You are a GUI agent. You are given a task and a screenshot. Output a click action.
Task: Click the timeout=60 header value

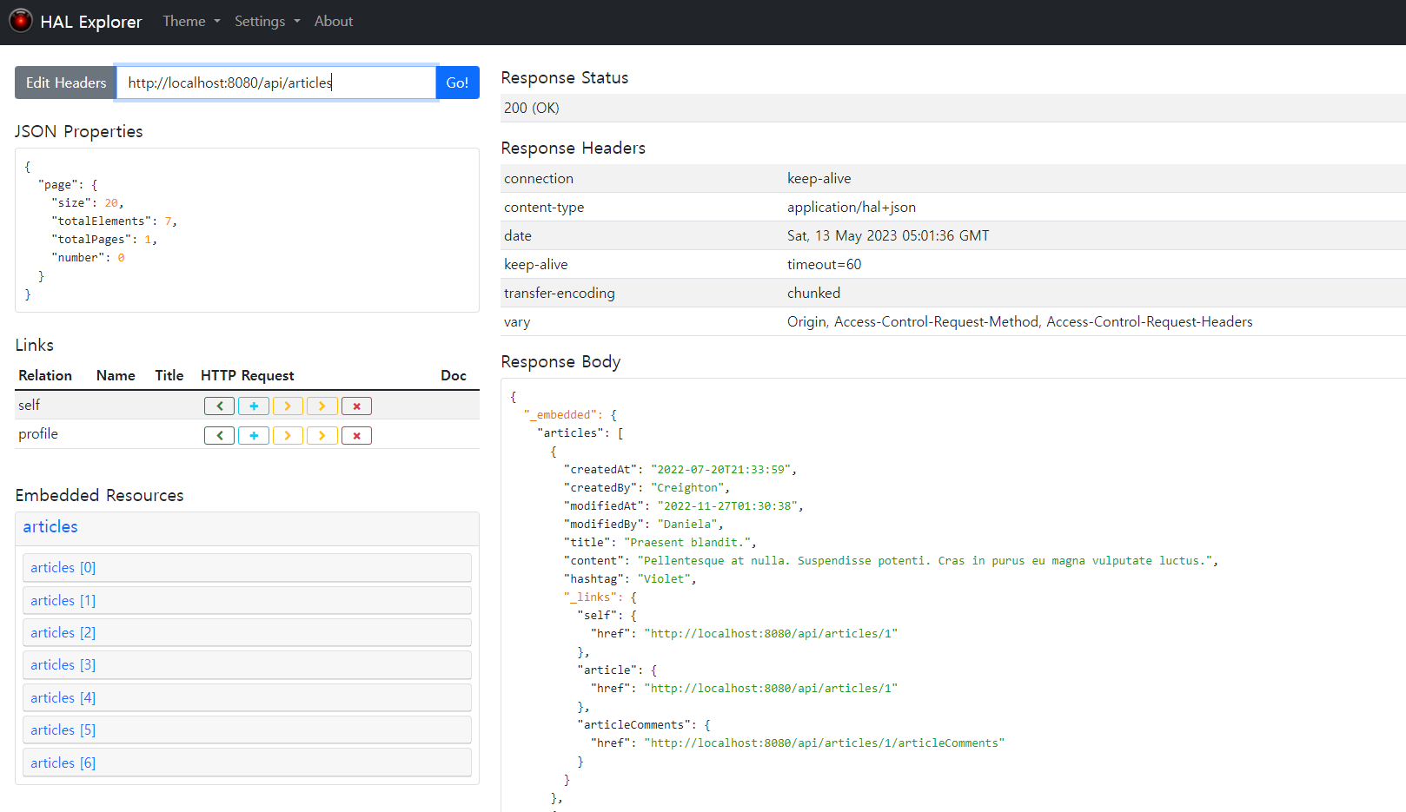(x=825, y=264)
